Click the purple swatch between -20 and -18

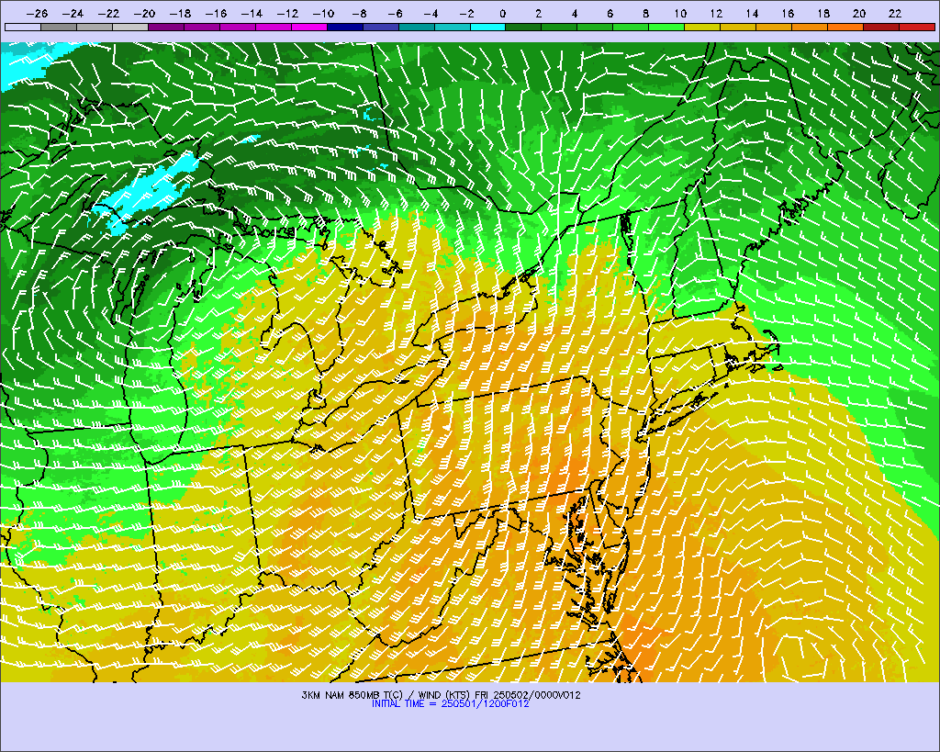(x=166, y=27)
